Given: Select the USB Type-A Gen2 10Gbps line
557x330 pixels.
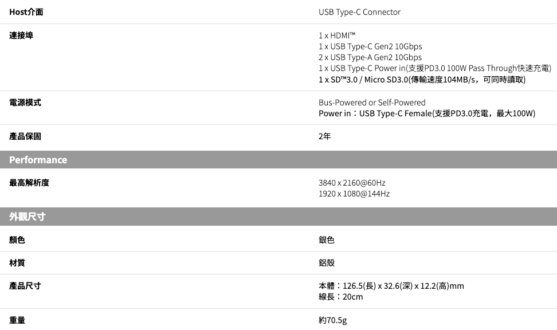Looking at the screenshot, I should coord(370,57).
